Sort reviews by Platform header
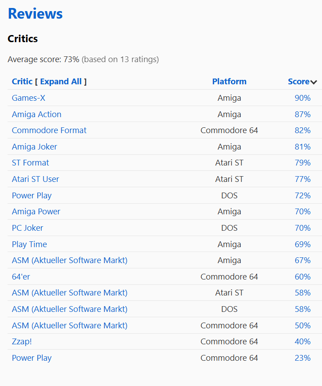Screen dimensions: 322x386 (229, 82)
